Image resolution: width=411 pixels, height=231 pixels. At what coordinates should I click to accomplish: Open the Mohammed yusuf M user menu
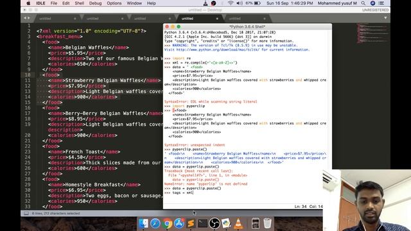tap(337, 3)
